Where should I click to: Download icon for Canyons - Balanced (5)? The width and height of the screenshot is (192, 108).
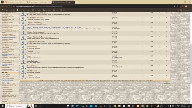(x=23, y=23)
